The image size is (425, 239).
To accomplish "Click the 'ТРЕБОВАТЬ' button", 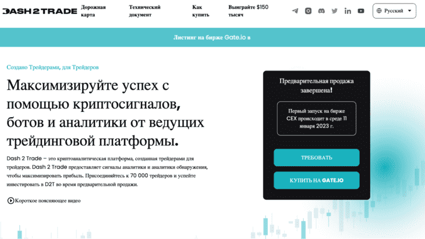I will tap(317, 157).
